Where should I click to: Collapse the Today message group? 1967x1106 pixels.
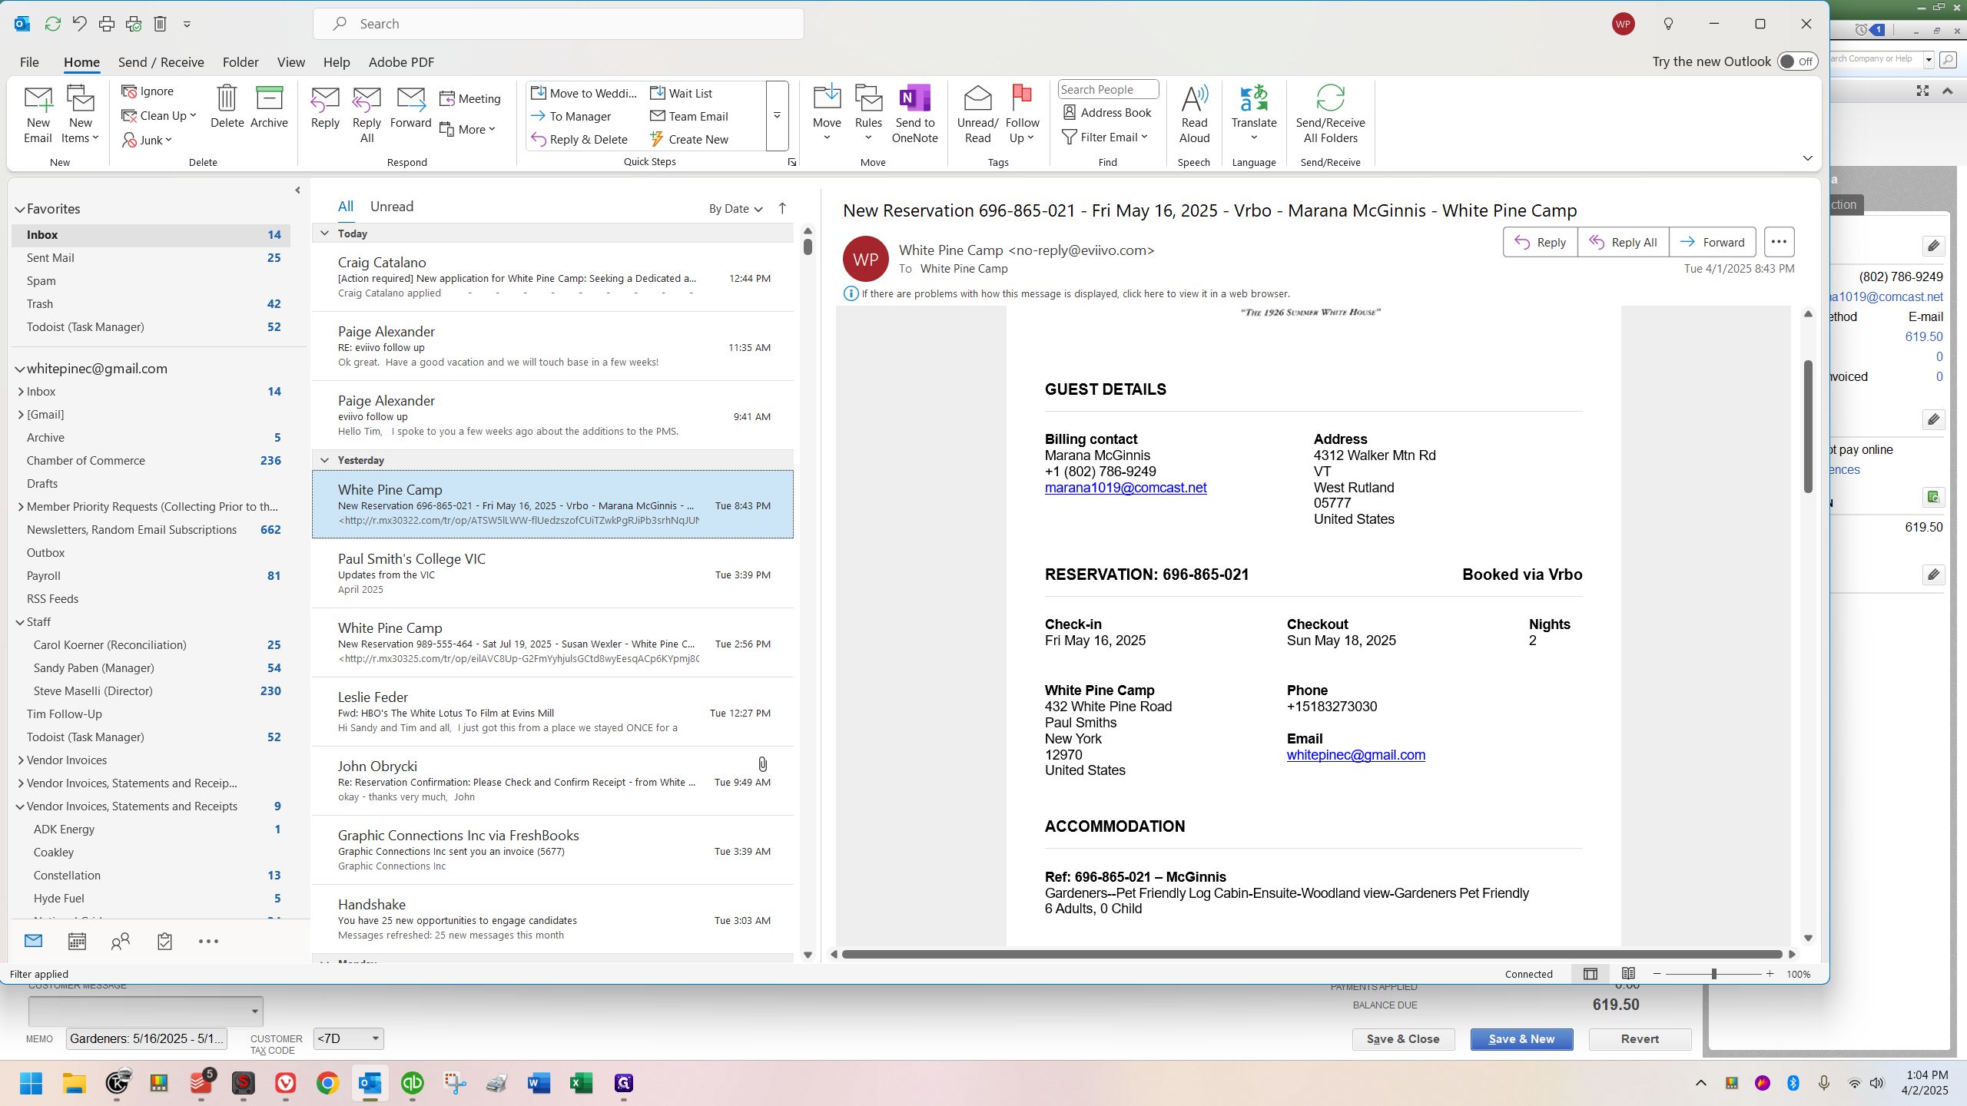(324, 233)
